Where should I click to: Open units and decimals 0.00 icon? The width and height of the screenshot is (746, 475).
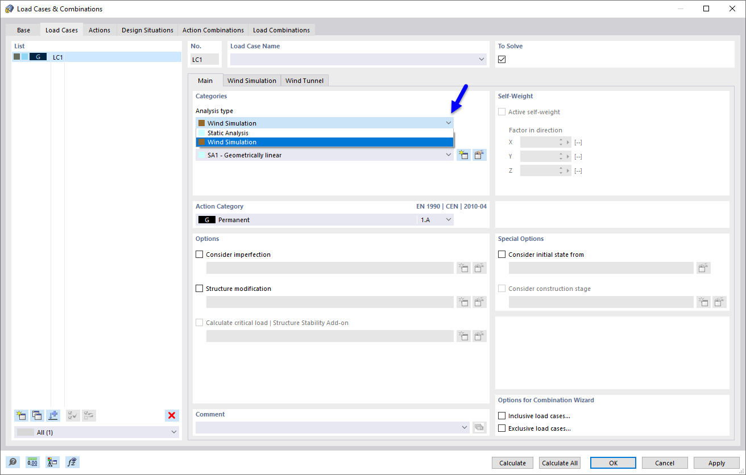[x=32, y=462]
